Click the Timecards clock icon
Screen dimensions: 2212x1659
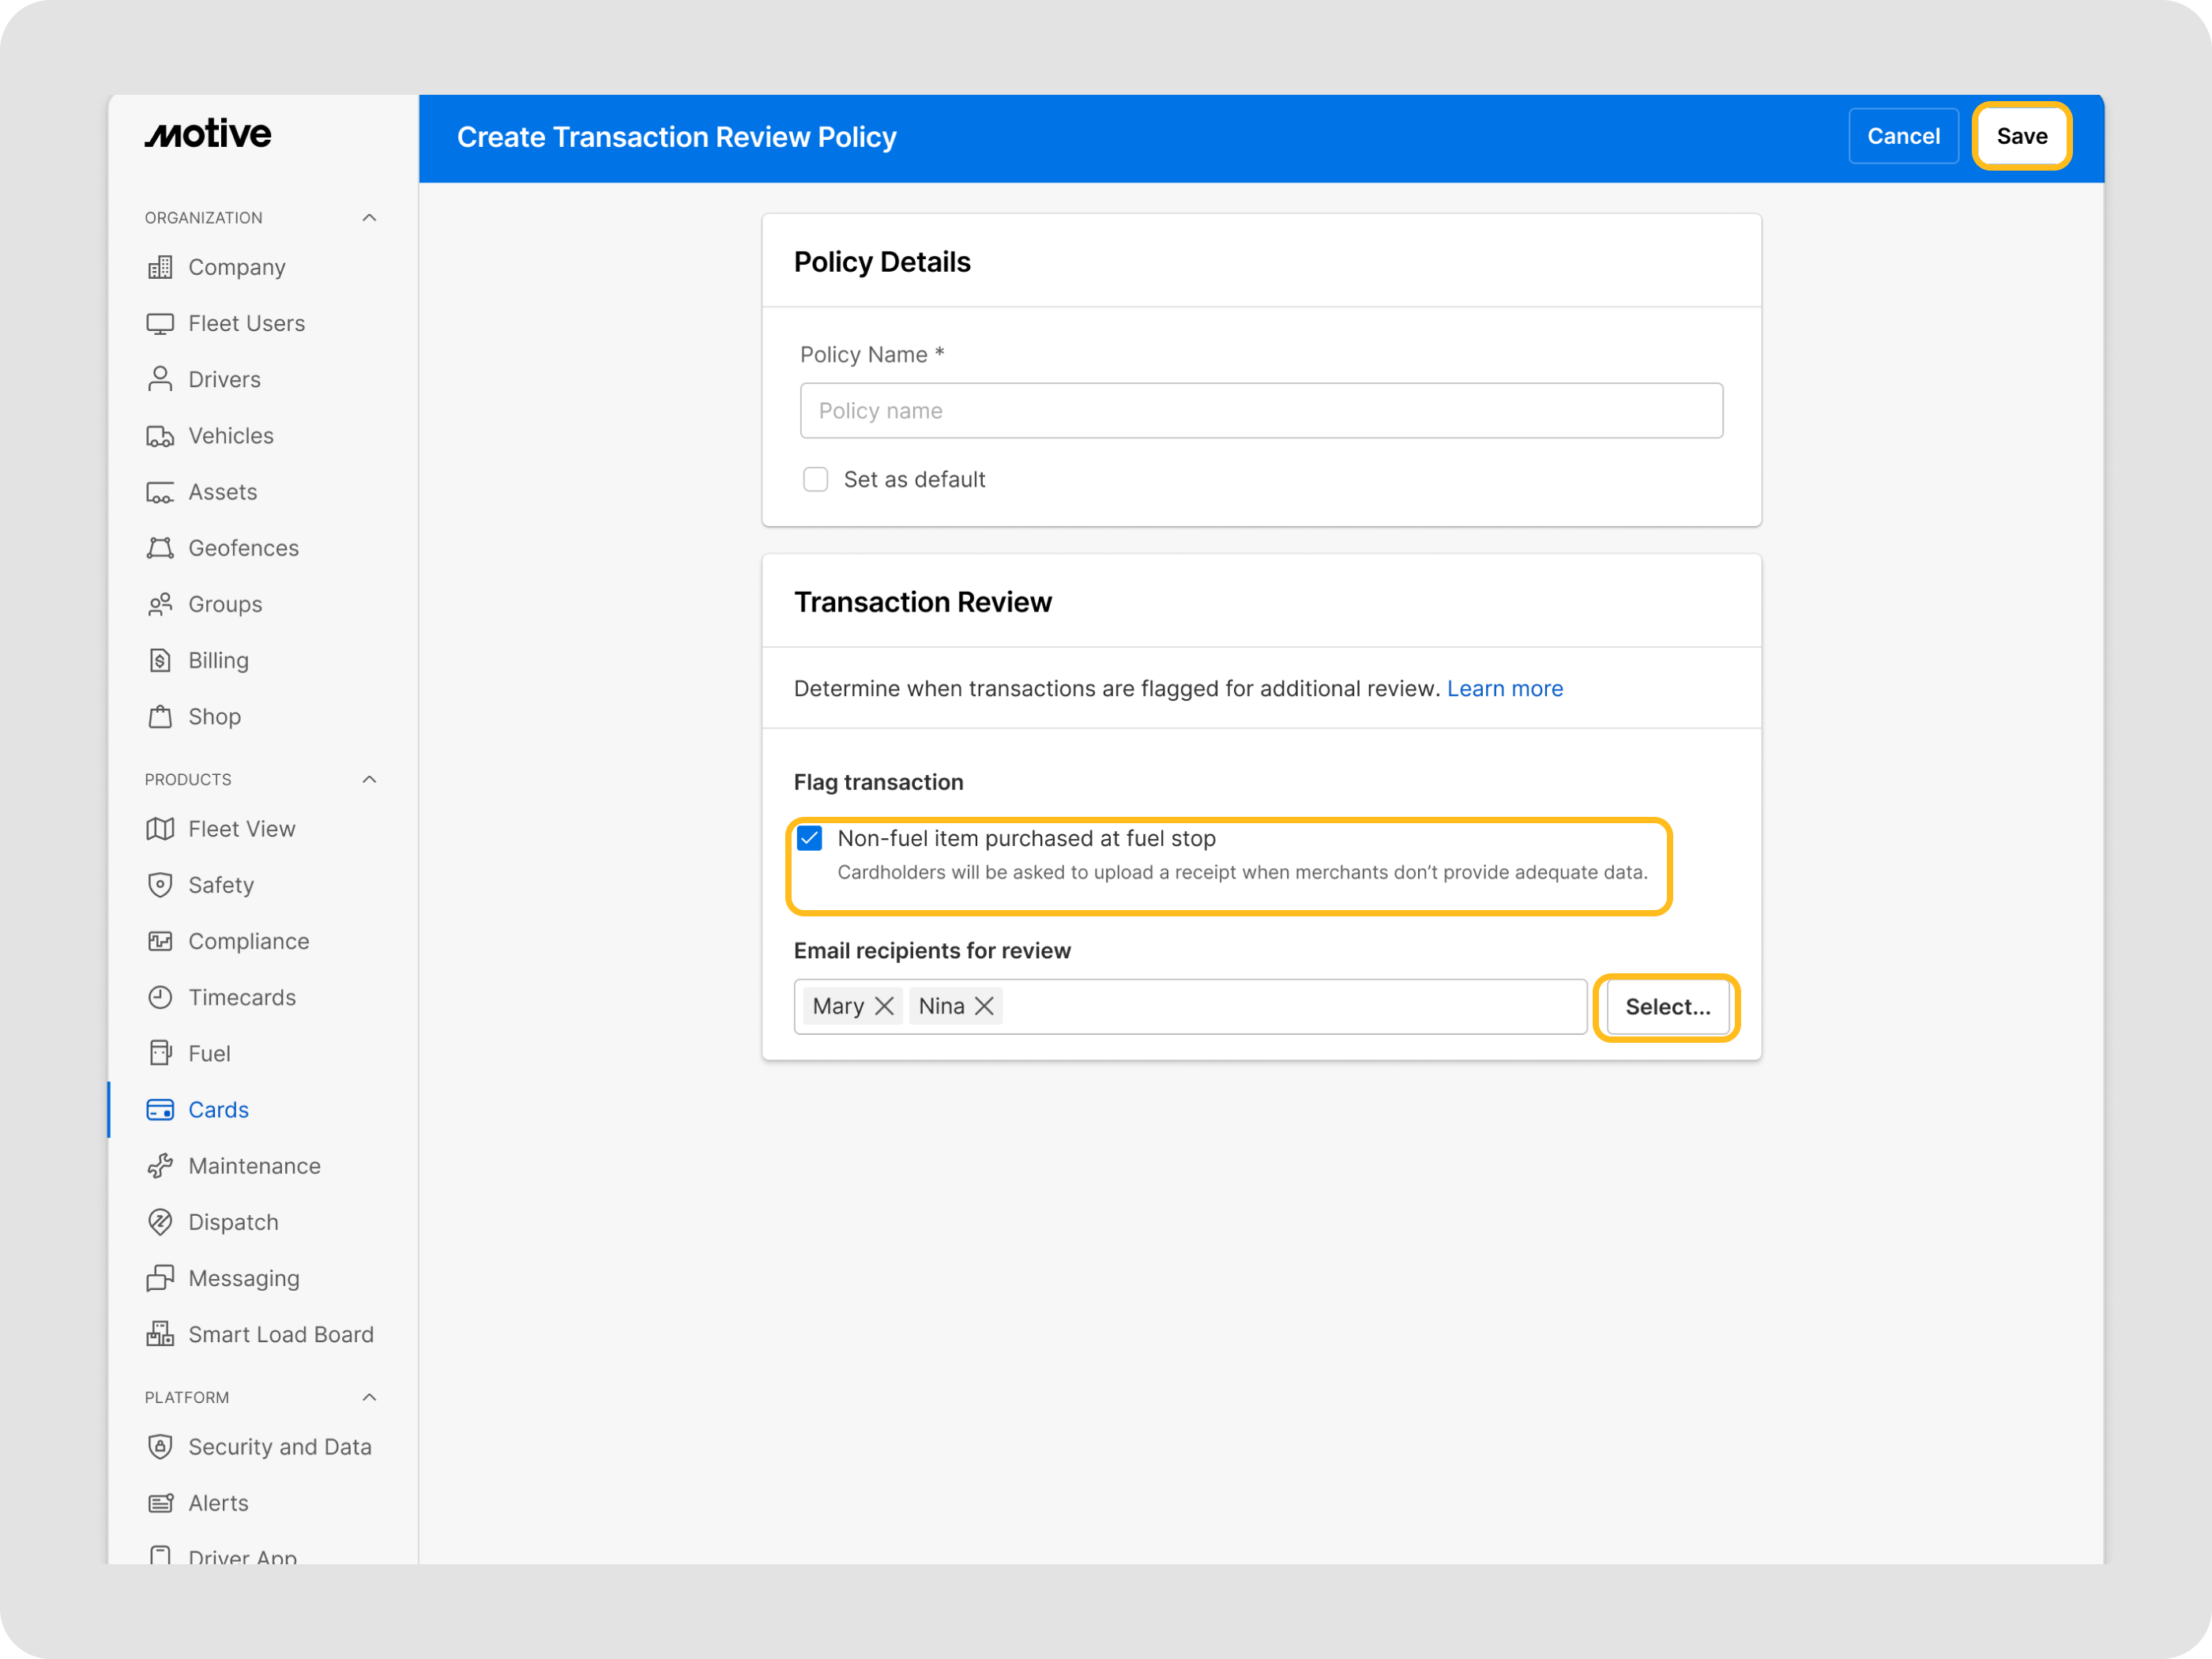tap(160, 997)
